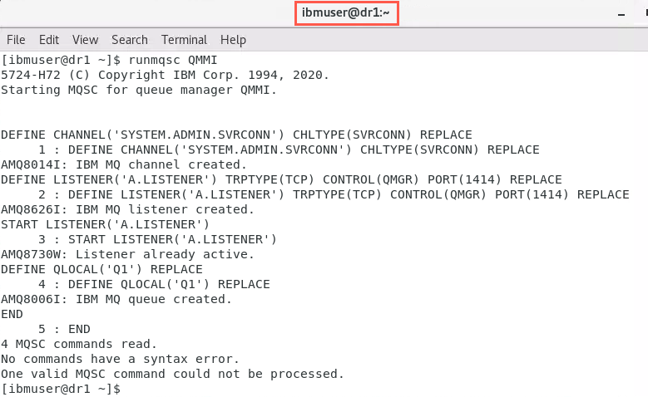Viewport: 648px width, 397px height.
Task: Open the Terminal menu
Action: [x=184, y=40]
